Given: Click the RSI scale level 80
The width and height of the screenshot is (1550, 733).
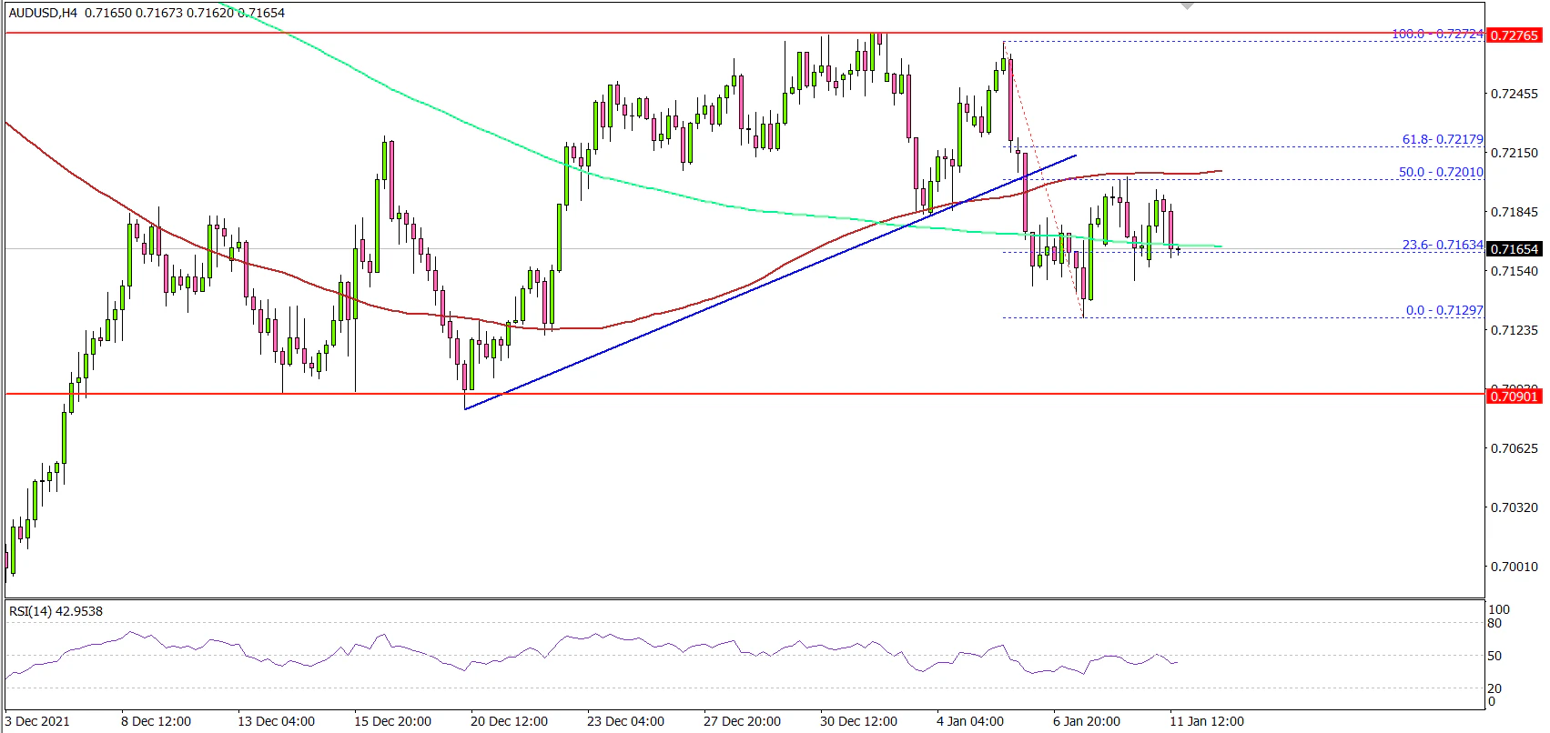Looking at the screenshot, I should [1494, 623].
